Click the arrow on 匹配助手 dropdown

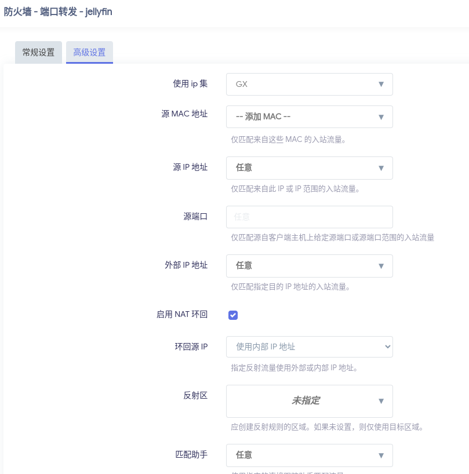click(381, 455)
